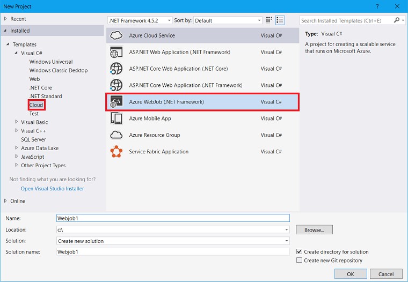
Task: Open the Solution combo box
Action: (x=173, y=241)
